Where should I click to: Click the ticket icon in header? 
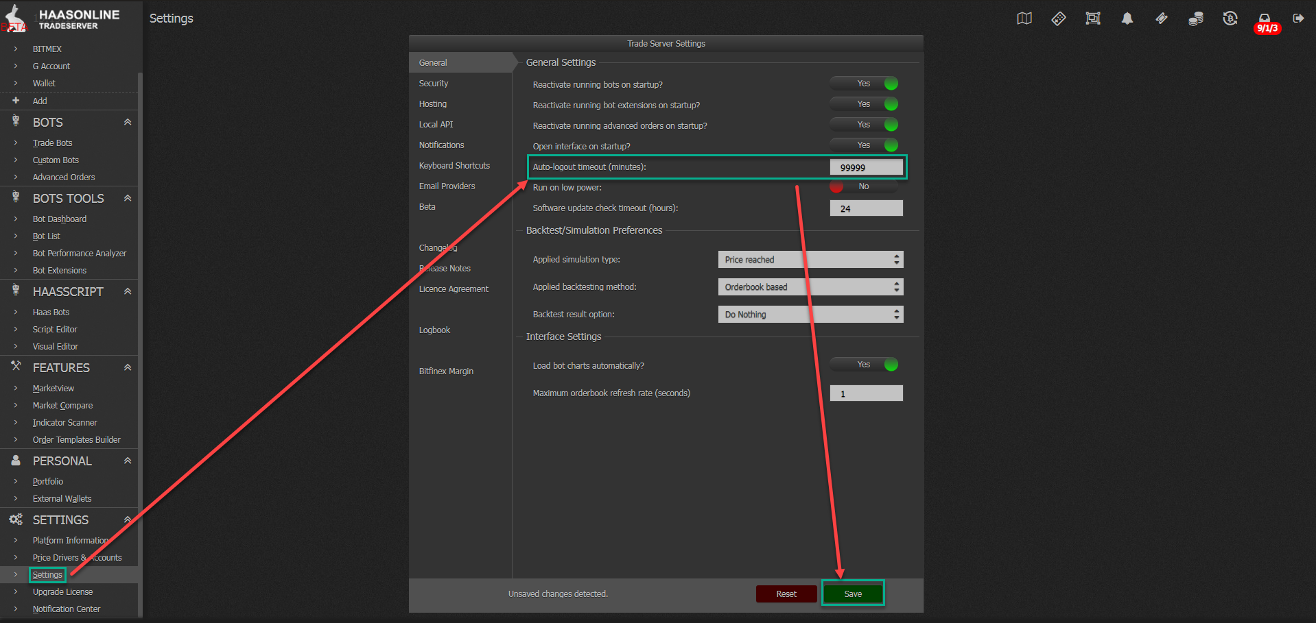point(1162,19)
